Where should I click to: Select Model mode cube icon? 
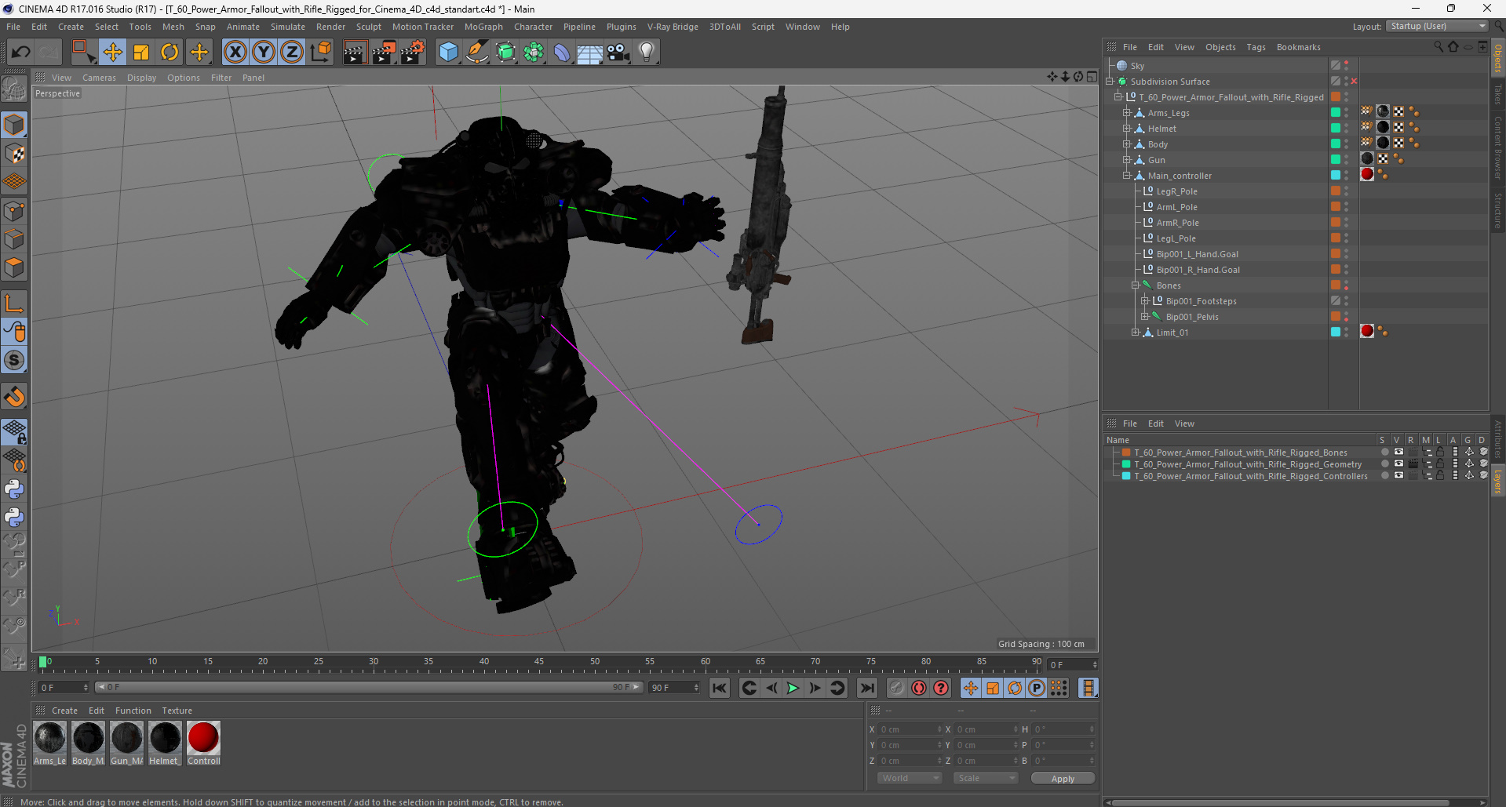(14, 125)
